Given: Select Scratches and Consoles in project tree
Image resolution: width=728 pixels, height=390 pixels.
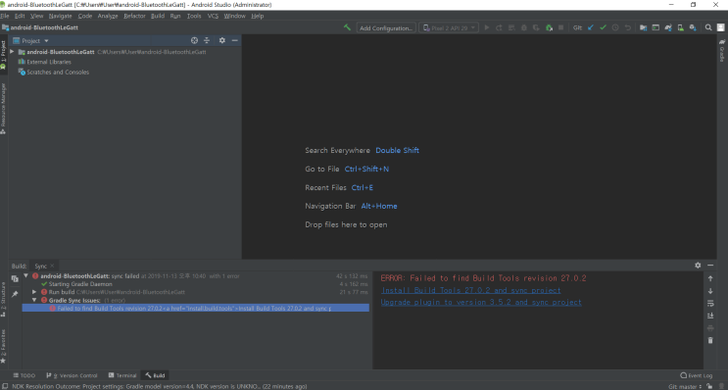Looking at the screenshot, I should click(53, 72).
